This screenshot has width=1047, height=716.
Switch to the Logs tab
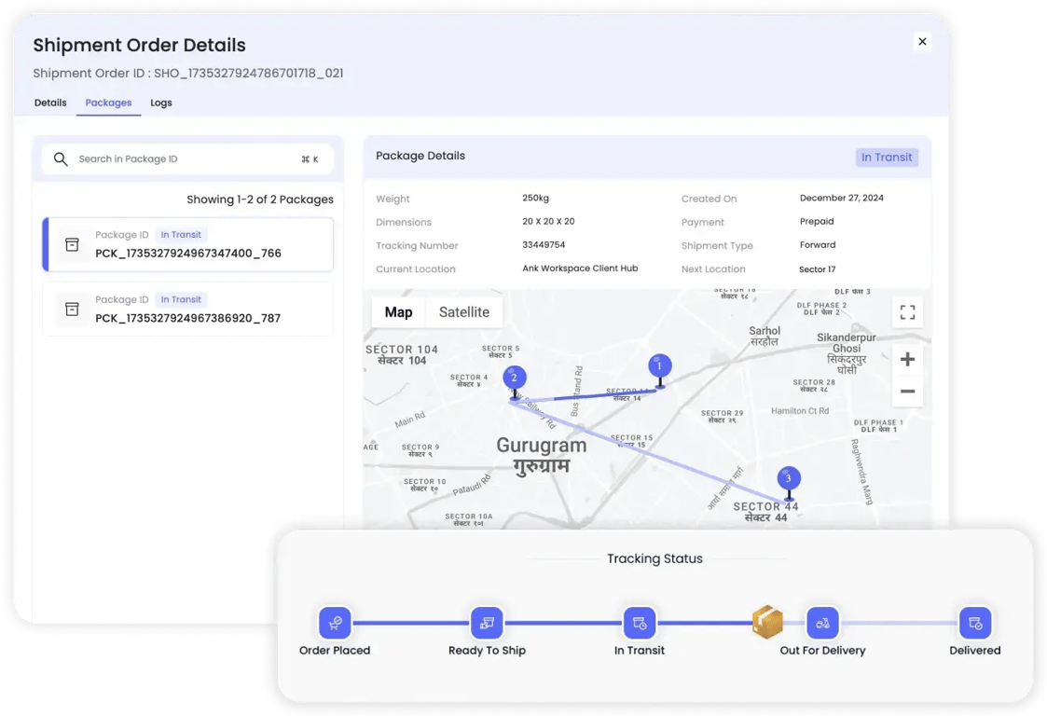pyautogui.click(x=161, y=103)
